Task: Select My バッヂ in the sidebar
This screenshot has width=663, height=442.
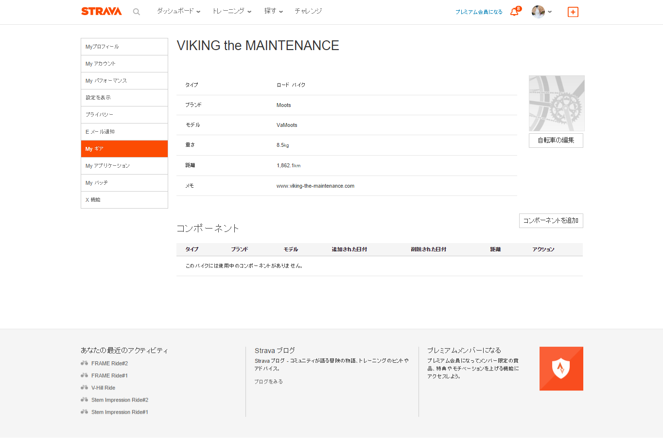Action: pos(124,183)
